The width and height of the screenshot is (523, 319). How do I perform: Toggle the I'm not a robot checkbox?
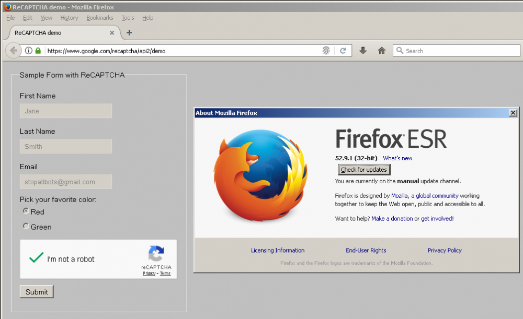(x=36, y=258)
